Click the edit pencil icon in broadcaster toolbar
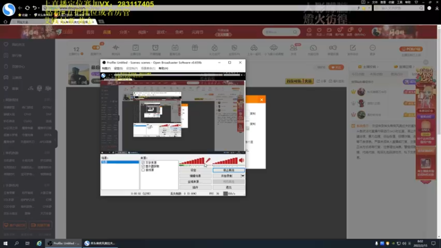 [x=353, y=47]
